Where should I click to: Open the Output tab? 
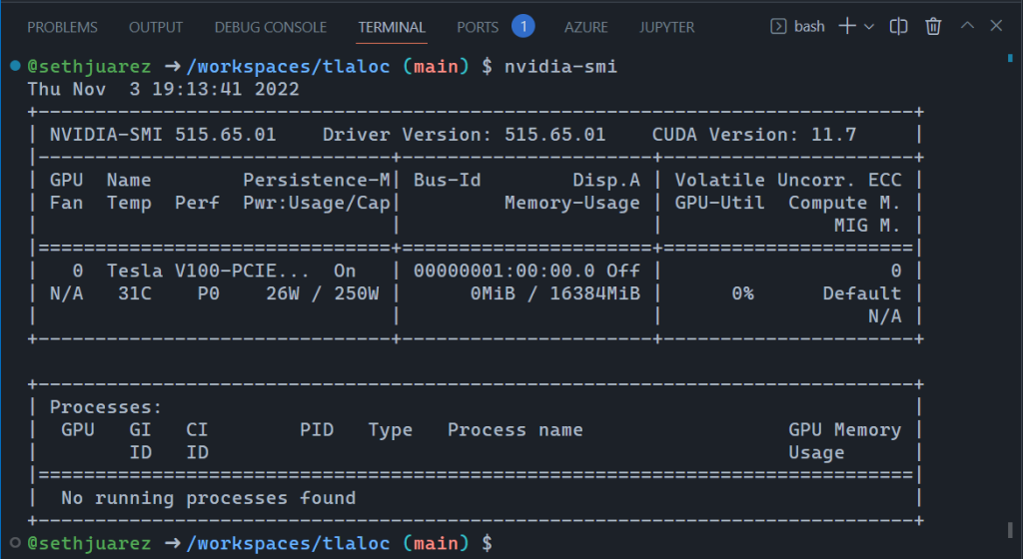point(156,27)
